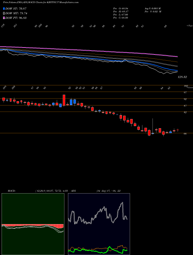Screen dimensions: 193x255
Task: Click the magenta DOW PT legend swatch
Action: pos(4,18)
